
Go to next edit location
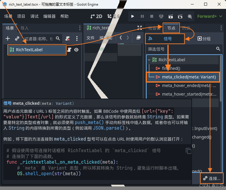pos(128,38)
